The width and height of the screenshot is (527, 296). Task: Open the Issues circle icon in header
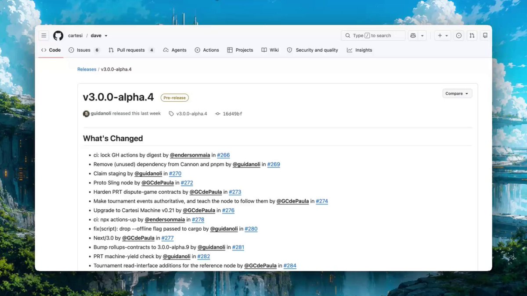(458, 36)
